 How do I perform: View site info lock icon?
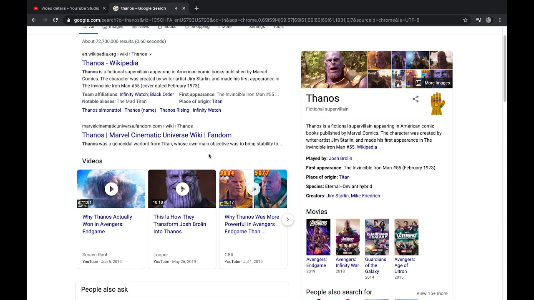click(x=68, y=20)
